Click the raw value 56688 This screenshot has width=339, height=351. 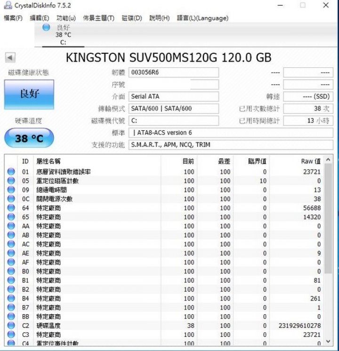point(312,208)
